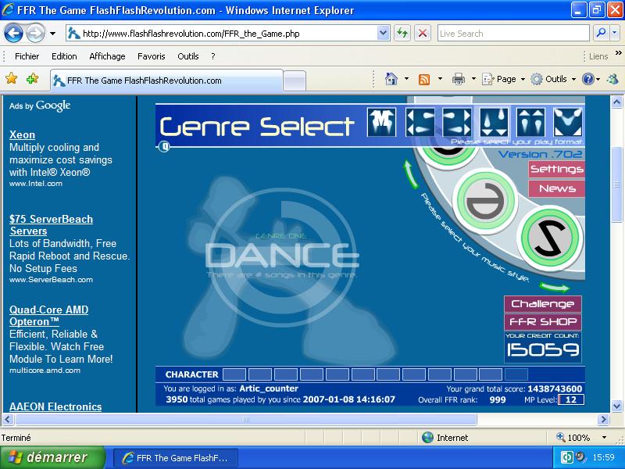
Task: Select the down arrows play format
Action: click(495, 122)
